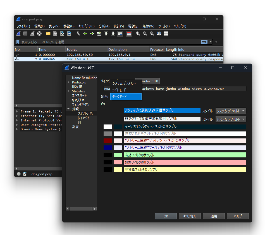Expand the Protocols tree node
The height and width of the screenshot is (235, 265).
[68, 82]
